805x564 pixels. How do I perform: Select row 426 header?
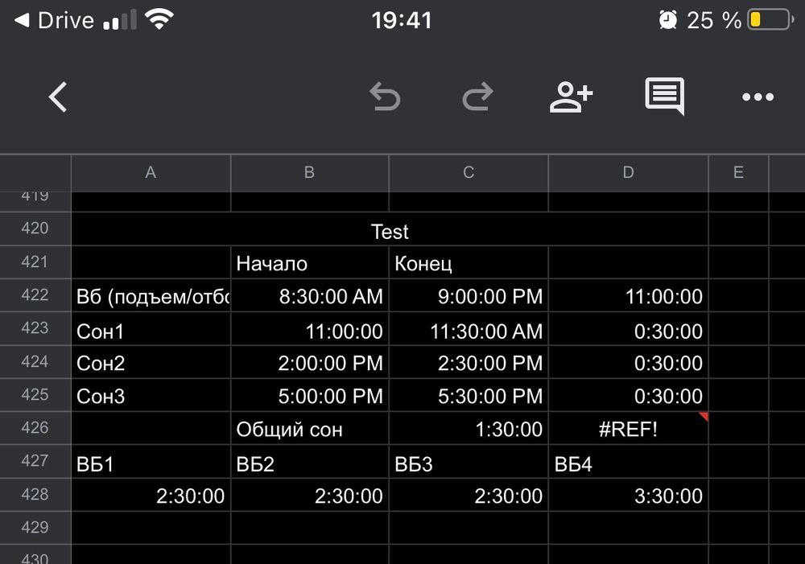35,428
